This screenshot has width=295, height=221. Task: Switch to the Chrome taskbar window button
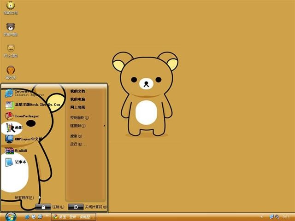(x=74, y=217)
